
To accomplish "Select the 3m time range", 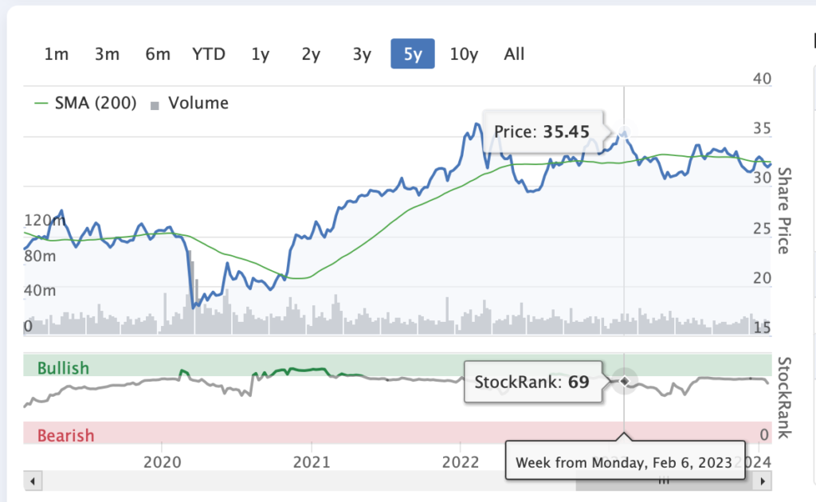I will tap(107, 54).
